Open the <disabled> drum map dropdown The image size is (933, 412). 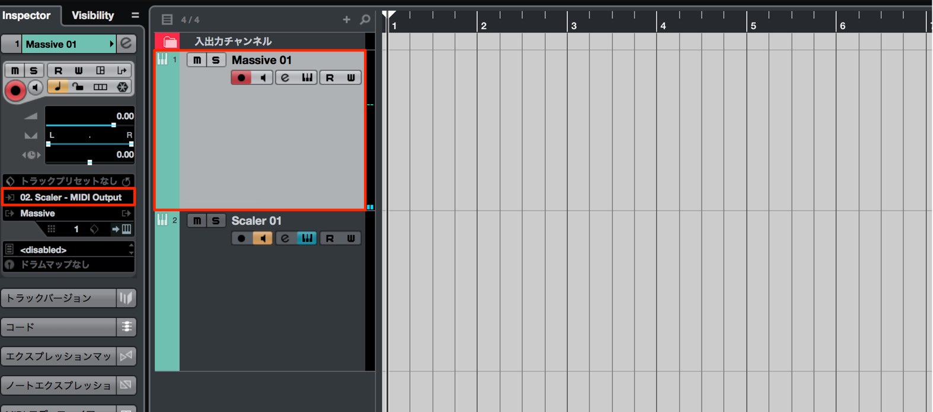(x=69, y=250)
